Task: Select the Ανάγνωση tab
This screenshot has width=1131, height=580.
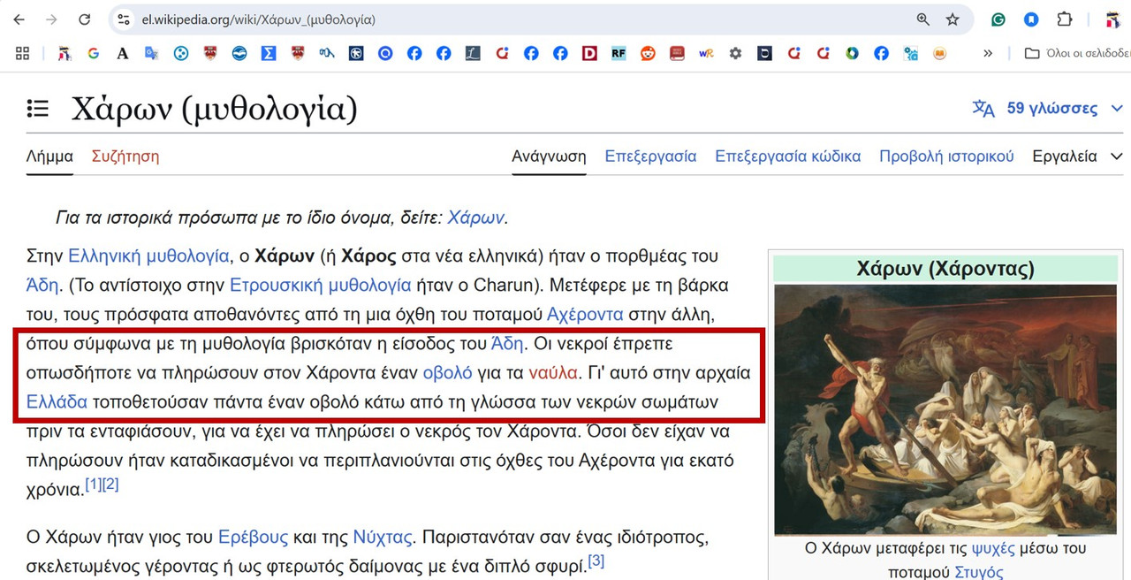Action: point(549,156)
